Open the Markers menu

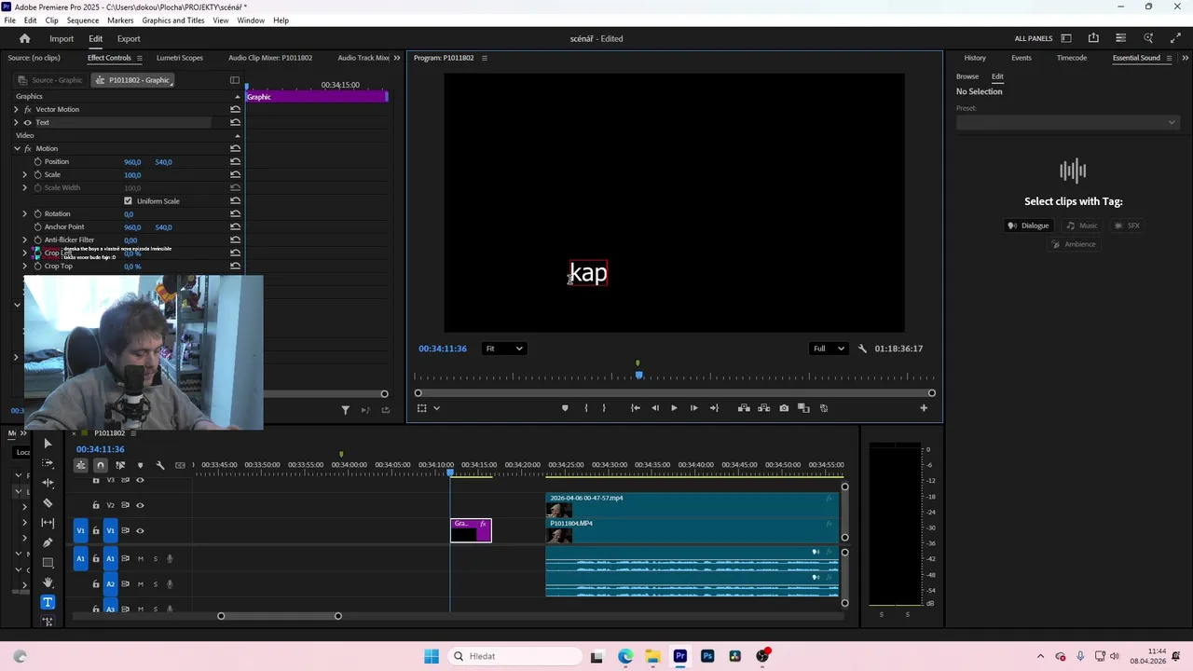click(x=120, y=21)
